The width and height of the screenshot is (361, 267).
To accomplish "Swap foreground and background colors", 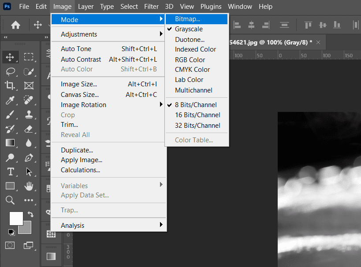I will tap(30, 214).
